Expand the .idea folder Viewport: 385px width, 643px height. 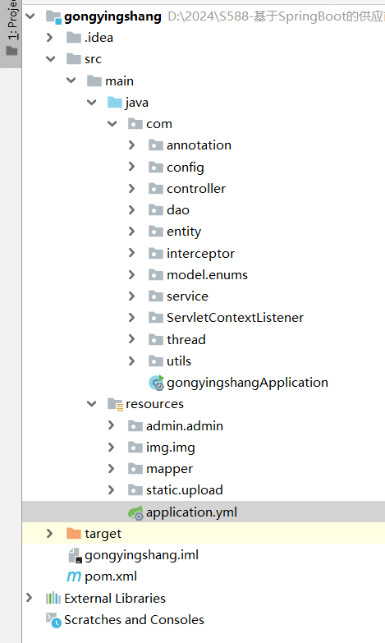tap(49, 37)
